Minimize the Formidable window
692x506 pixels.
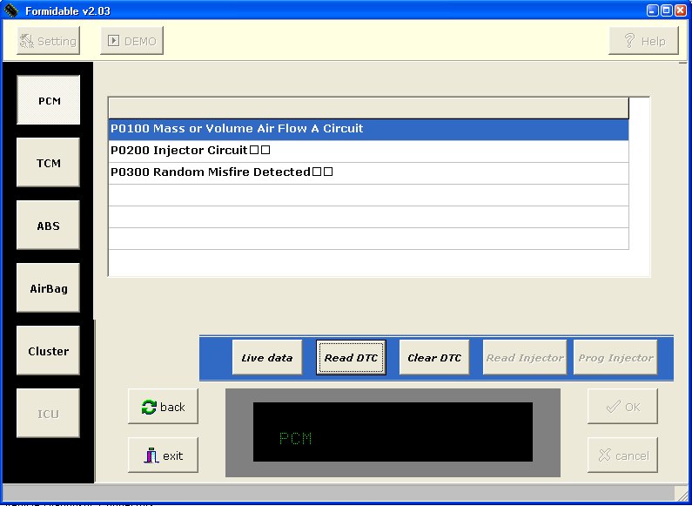point(652,10)
